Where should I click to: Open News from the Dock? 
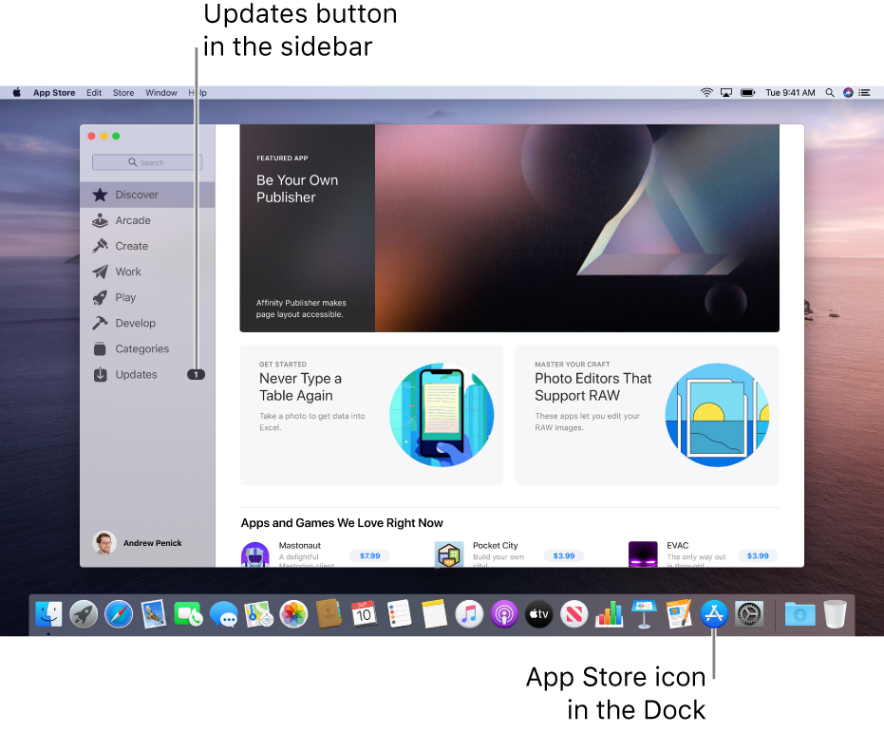tap(574, 613)
